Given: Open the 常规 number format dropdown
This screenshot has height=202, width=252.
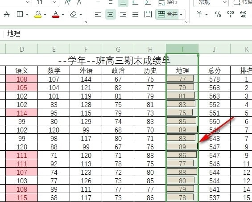Looking at the screenshot, I should click(x=211, y=2).
